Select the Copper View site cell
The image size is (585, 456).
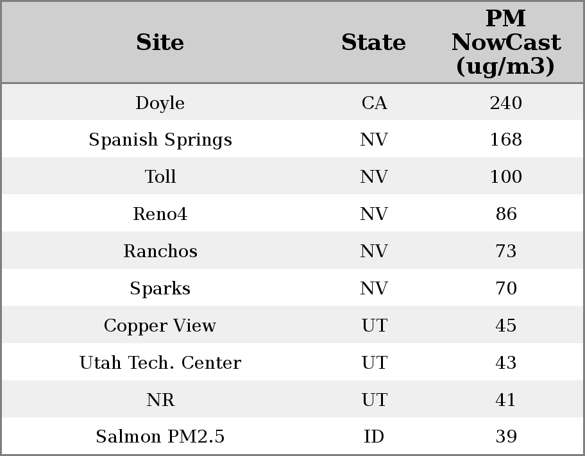coord(160,326)
